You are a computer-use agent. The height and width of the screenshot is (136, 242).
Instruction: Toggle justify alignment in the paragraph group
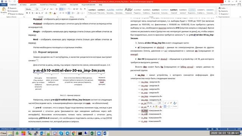click(69, 13)
